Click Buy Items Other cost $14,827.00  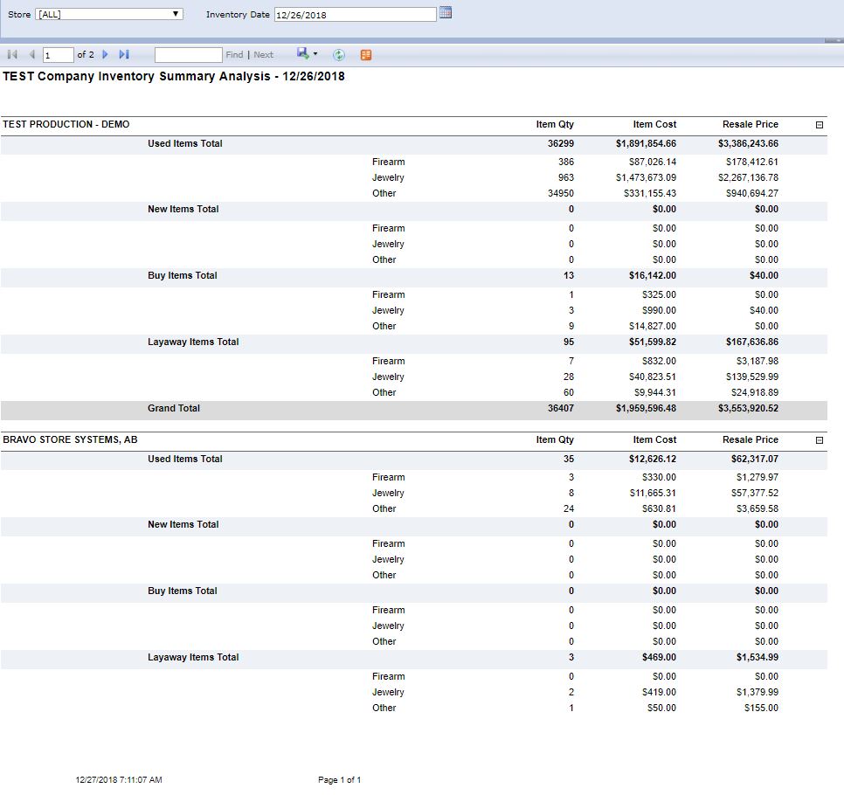tap(653, 326)
